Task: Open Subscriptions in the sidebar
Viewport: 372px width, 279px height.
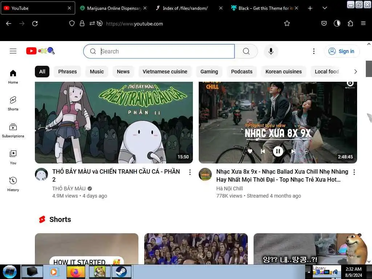Action: [x=13, y=130]
